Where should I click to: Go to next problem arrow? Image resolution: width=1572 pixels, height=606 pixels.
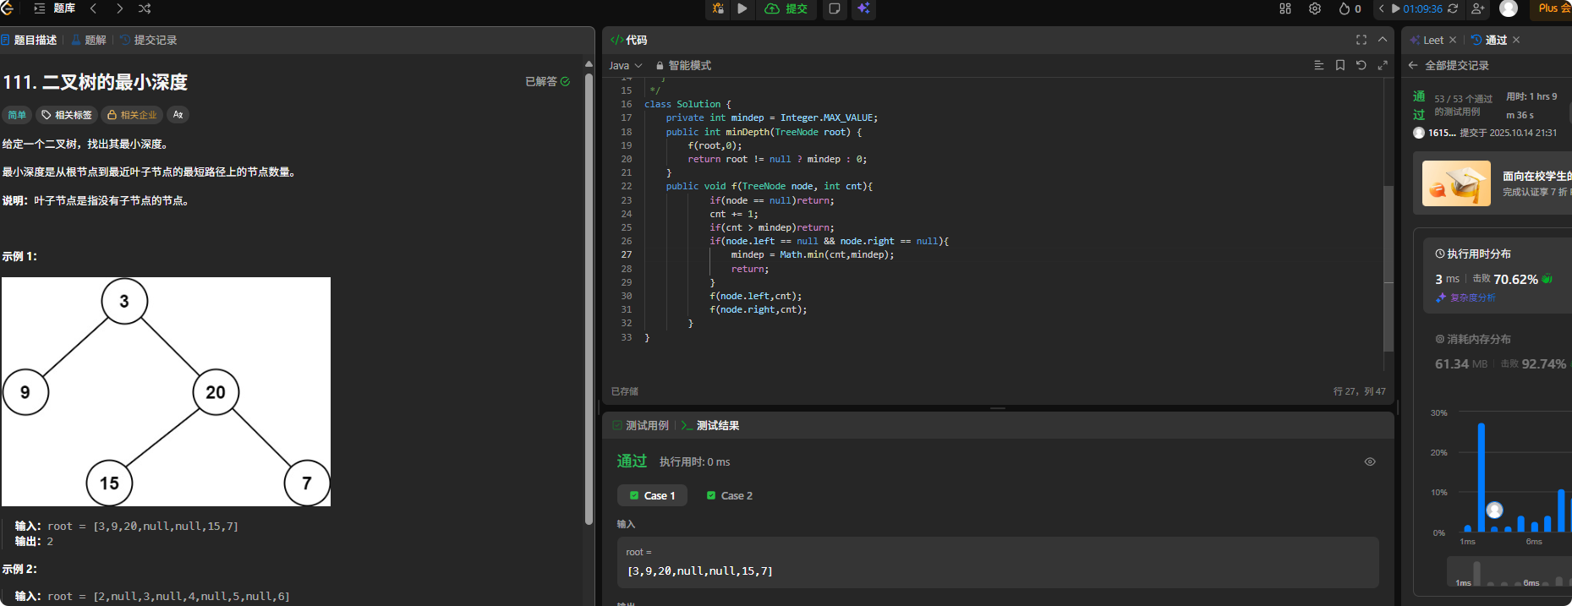tap(119, 8)
